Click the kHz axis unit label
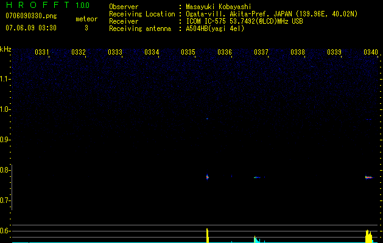Screen dimensions: 383x243 point(5,49)
